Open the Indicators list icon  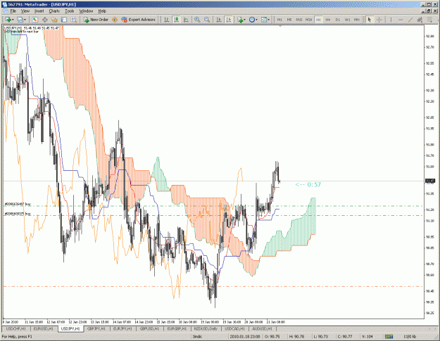coord(240,20)
